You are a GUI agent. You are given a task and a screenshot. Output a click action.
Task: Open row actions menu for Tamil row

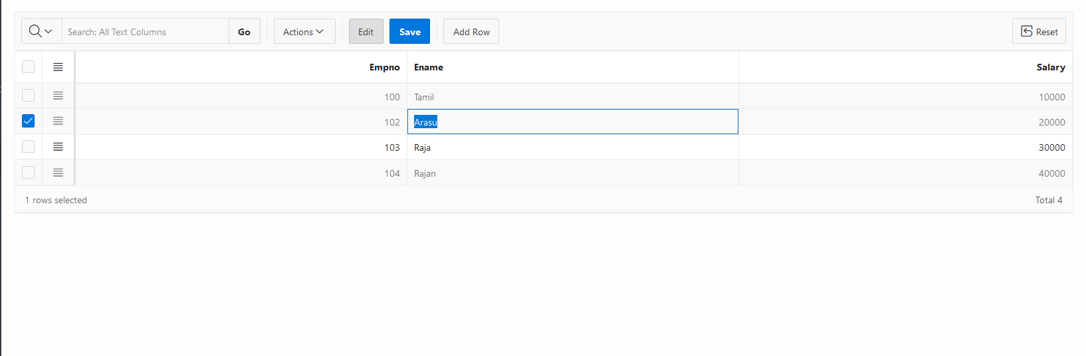pos(58,96)
